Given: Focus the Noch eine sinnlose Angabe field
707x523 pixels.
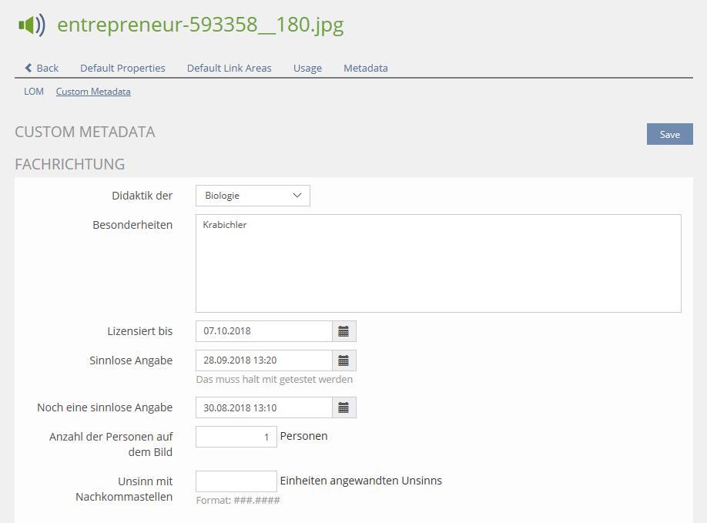Looking at the screenshot, I should [263, 407].
